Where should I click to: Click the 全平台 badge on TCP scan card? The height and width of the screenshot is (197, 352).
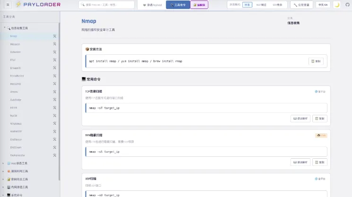tap(320, 92)
